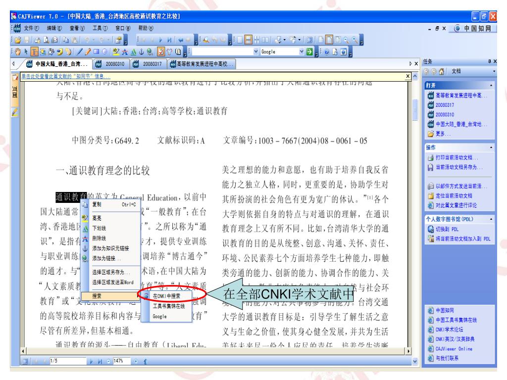Collapse 个人数字图书馆 (PDL) section
This screenshot has height=380, width=507.
point(491,219)
